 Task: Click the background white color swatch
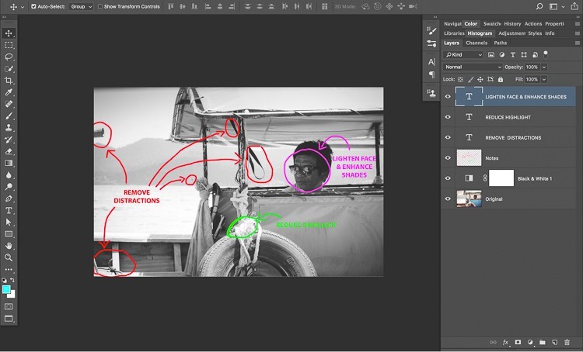(x=12, y=295)
